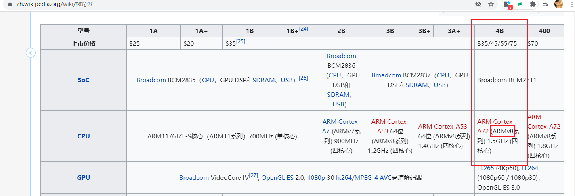Open the h.264 link before MPEG-4 AVC
This screenshot has height=196, width=575.
pyautogui.click(x=344, y=177)
